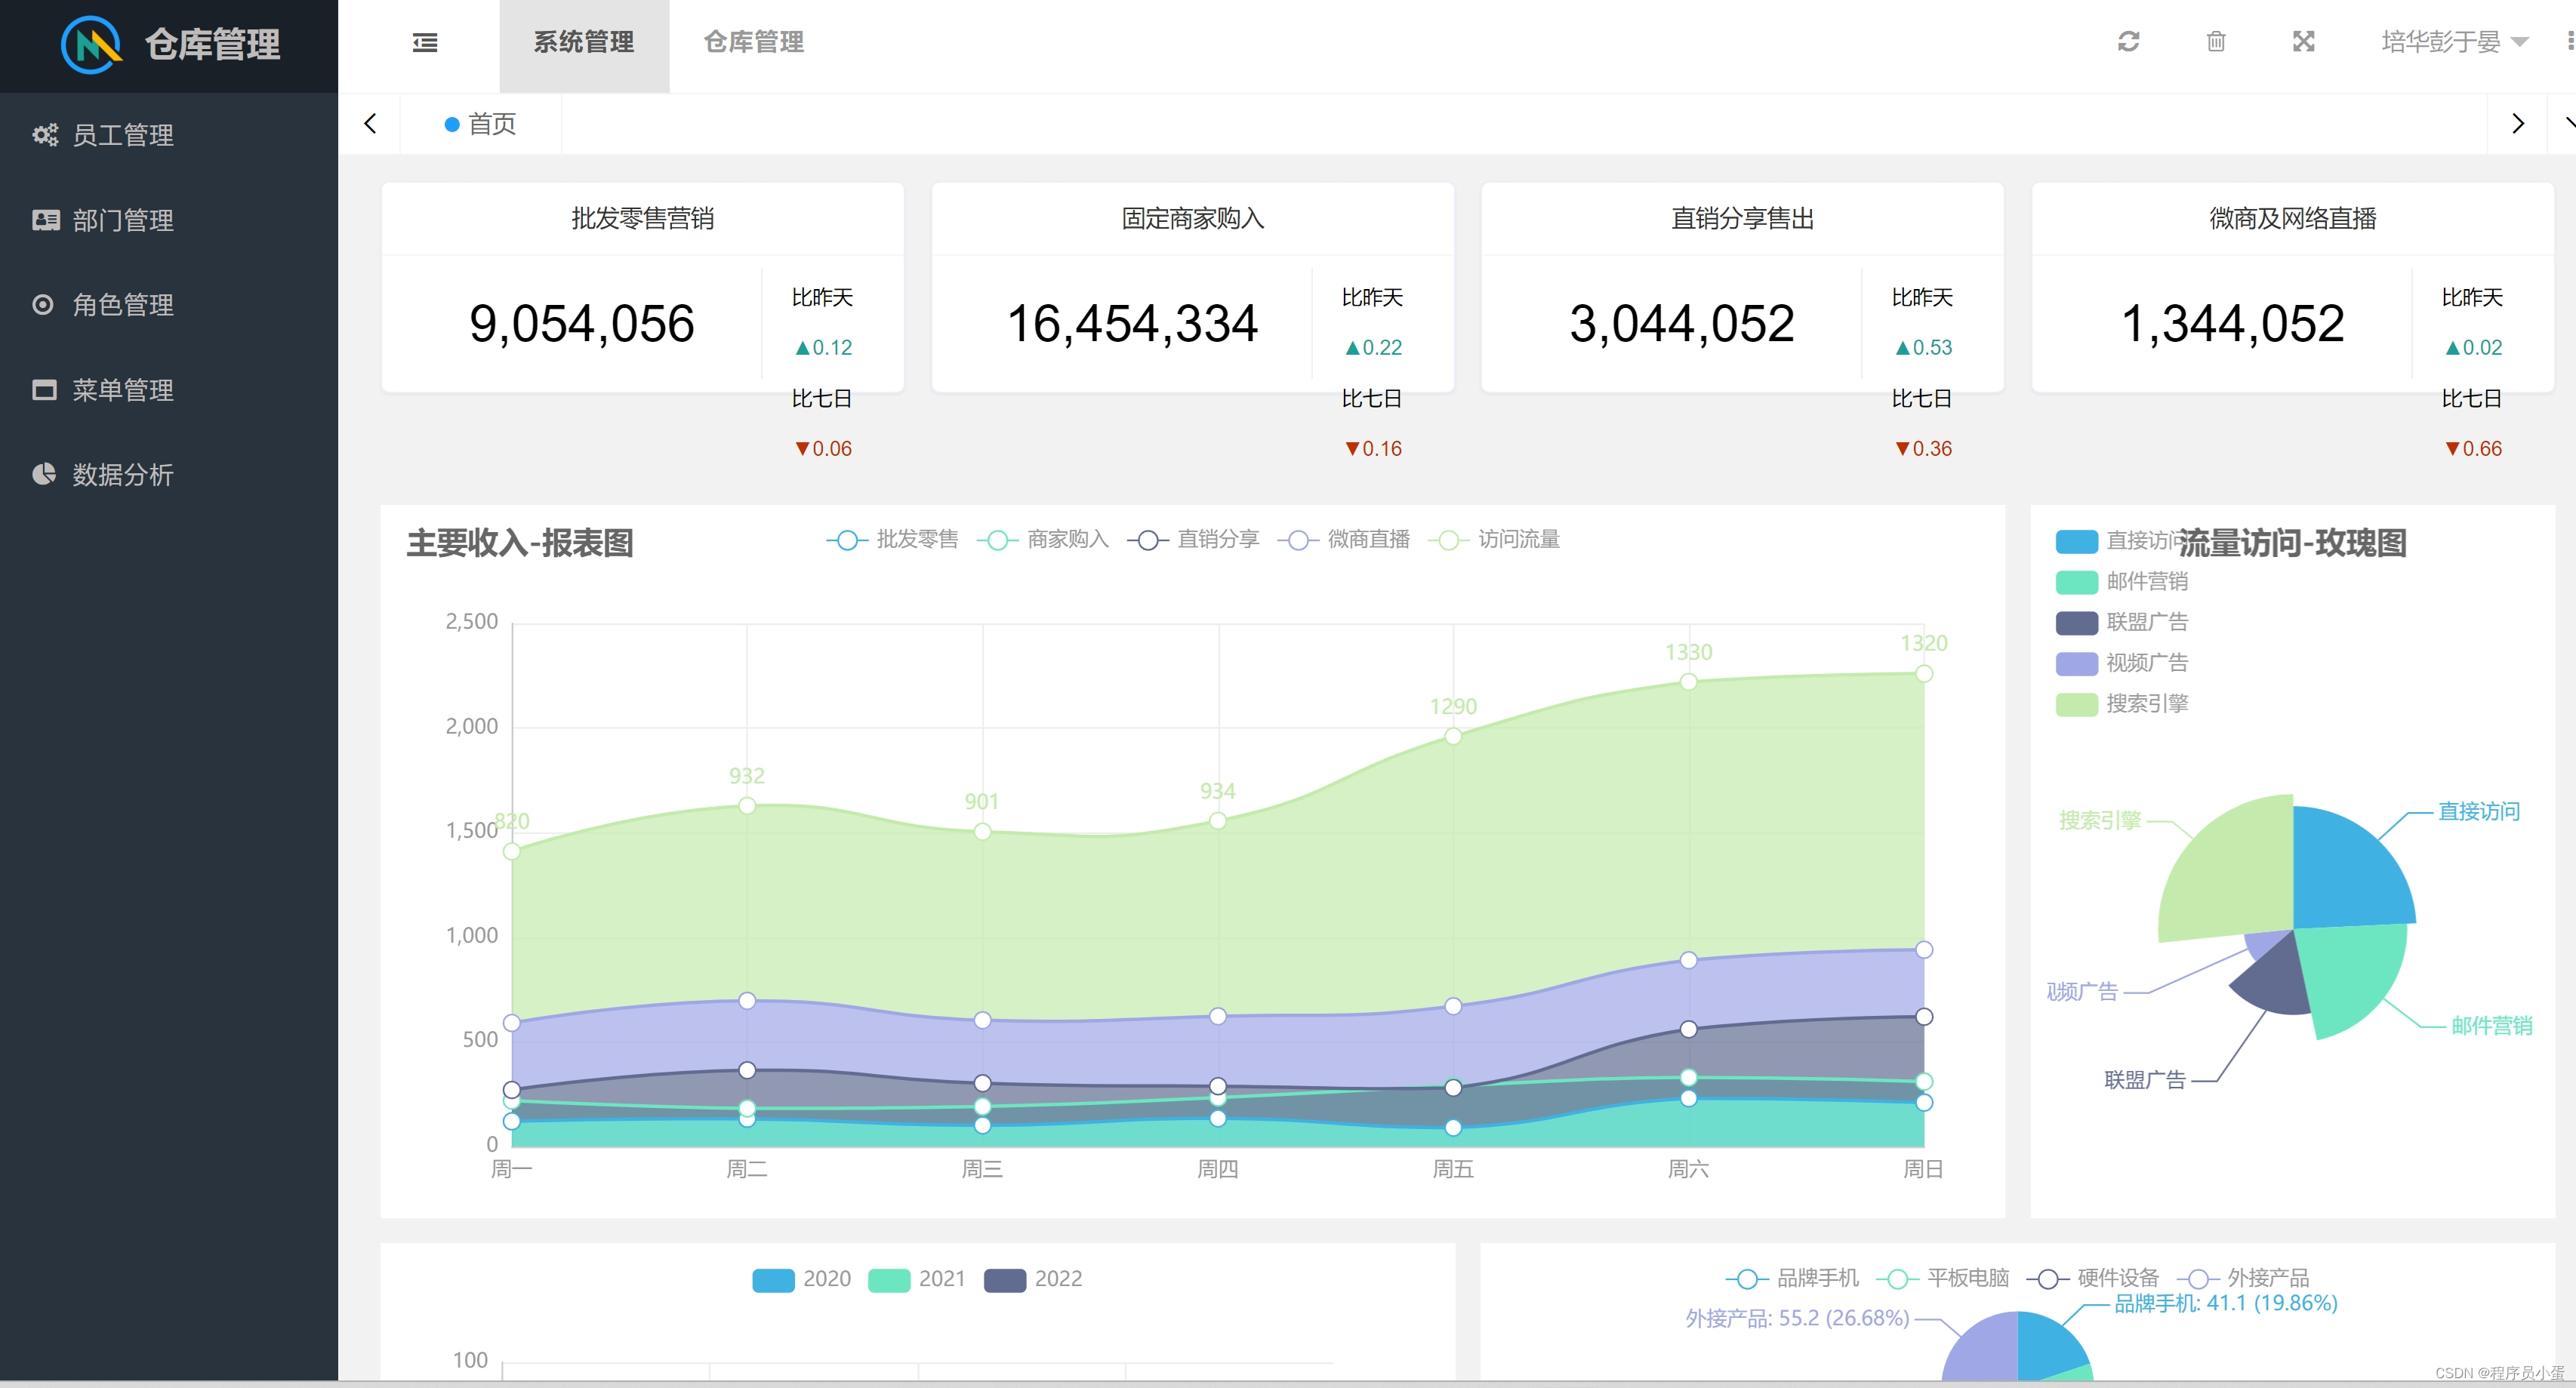This screenshot has height=1388, width=2576.
Task: Open 角色管理 in the sidebar
Action: tap(122, 305)
